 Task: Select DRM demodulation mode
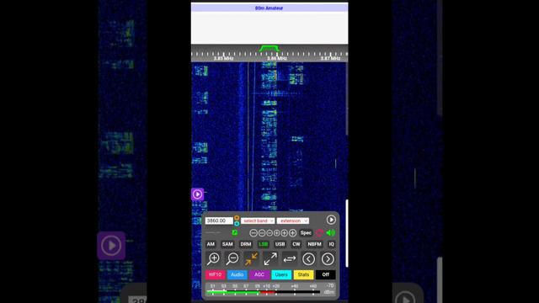click(x=245, y=244)
